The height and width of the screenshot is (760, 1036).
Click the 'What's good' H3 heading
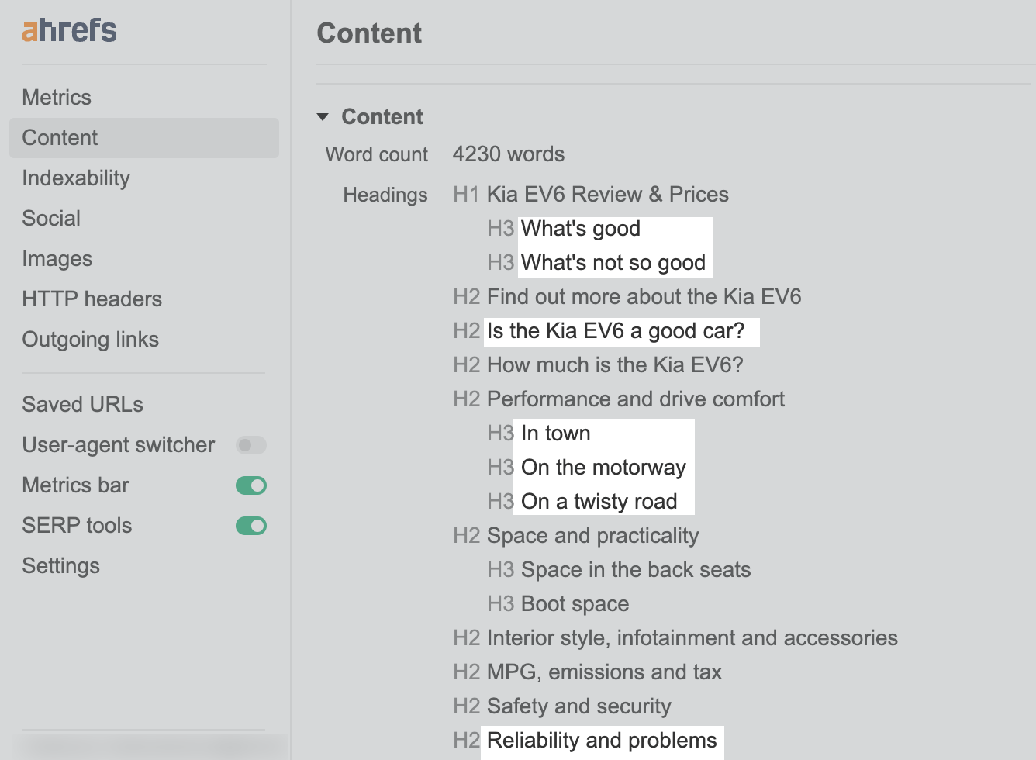pos(581,229)
